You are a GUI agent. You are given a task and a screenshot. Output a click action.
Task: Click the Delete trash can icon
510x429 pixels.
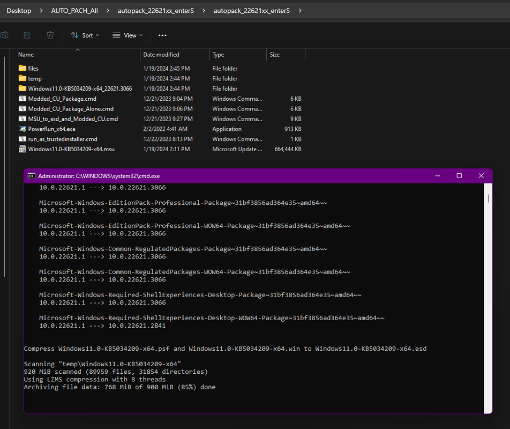tap(50, 35)
